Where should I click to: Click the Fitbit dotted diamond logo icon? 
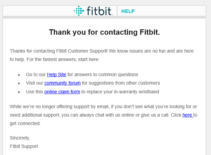pos(79,11)
